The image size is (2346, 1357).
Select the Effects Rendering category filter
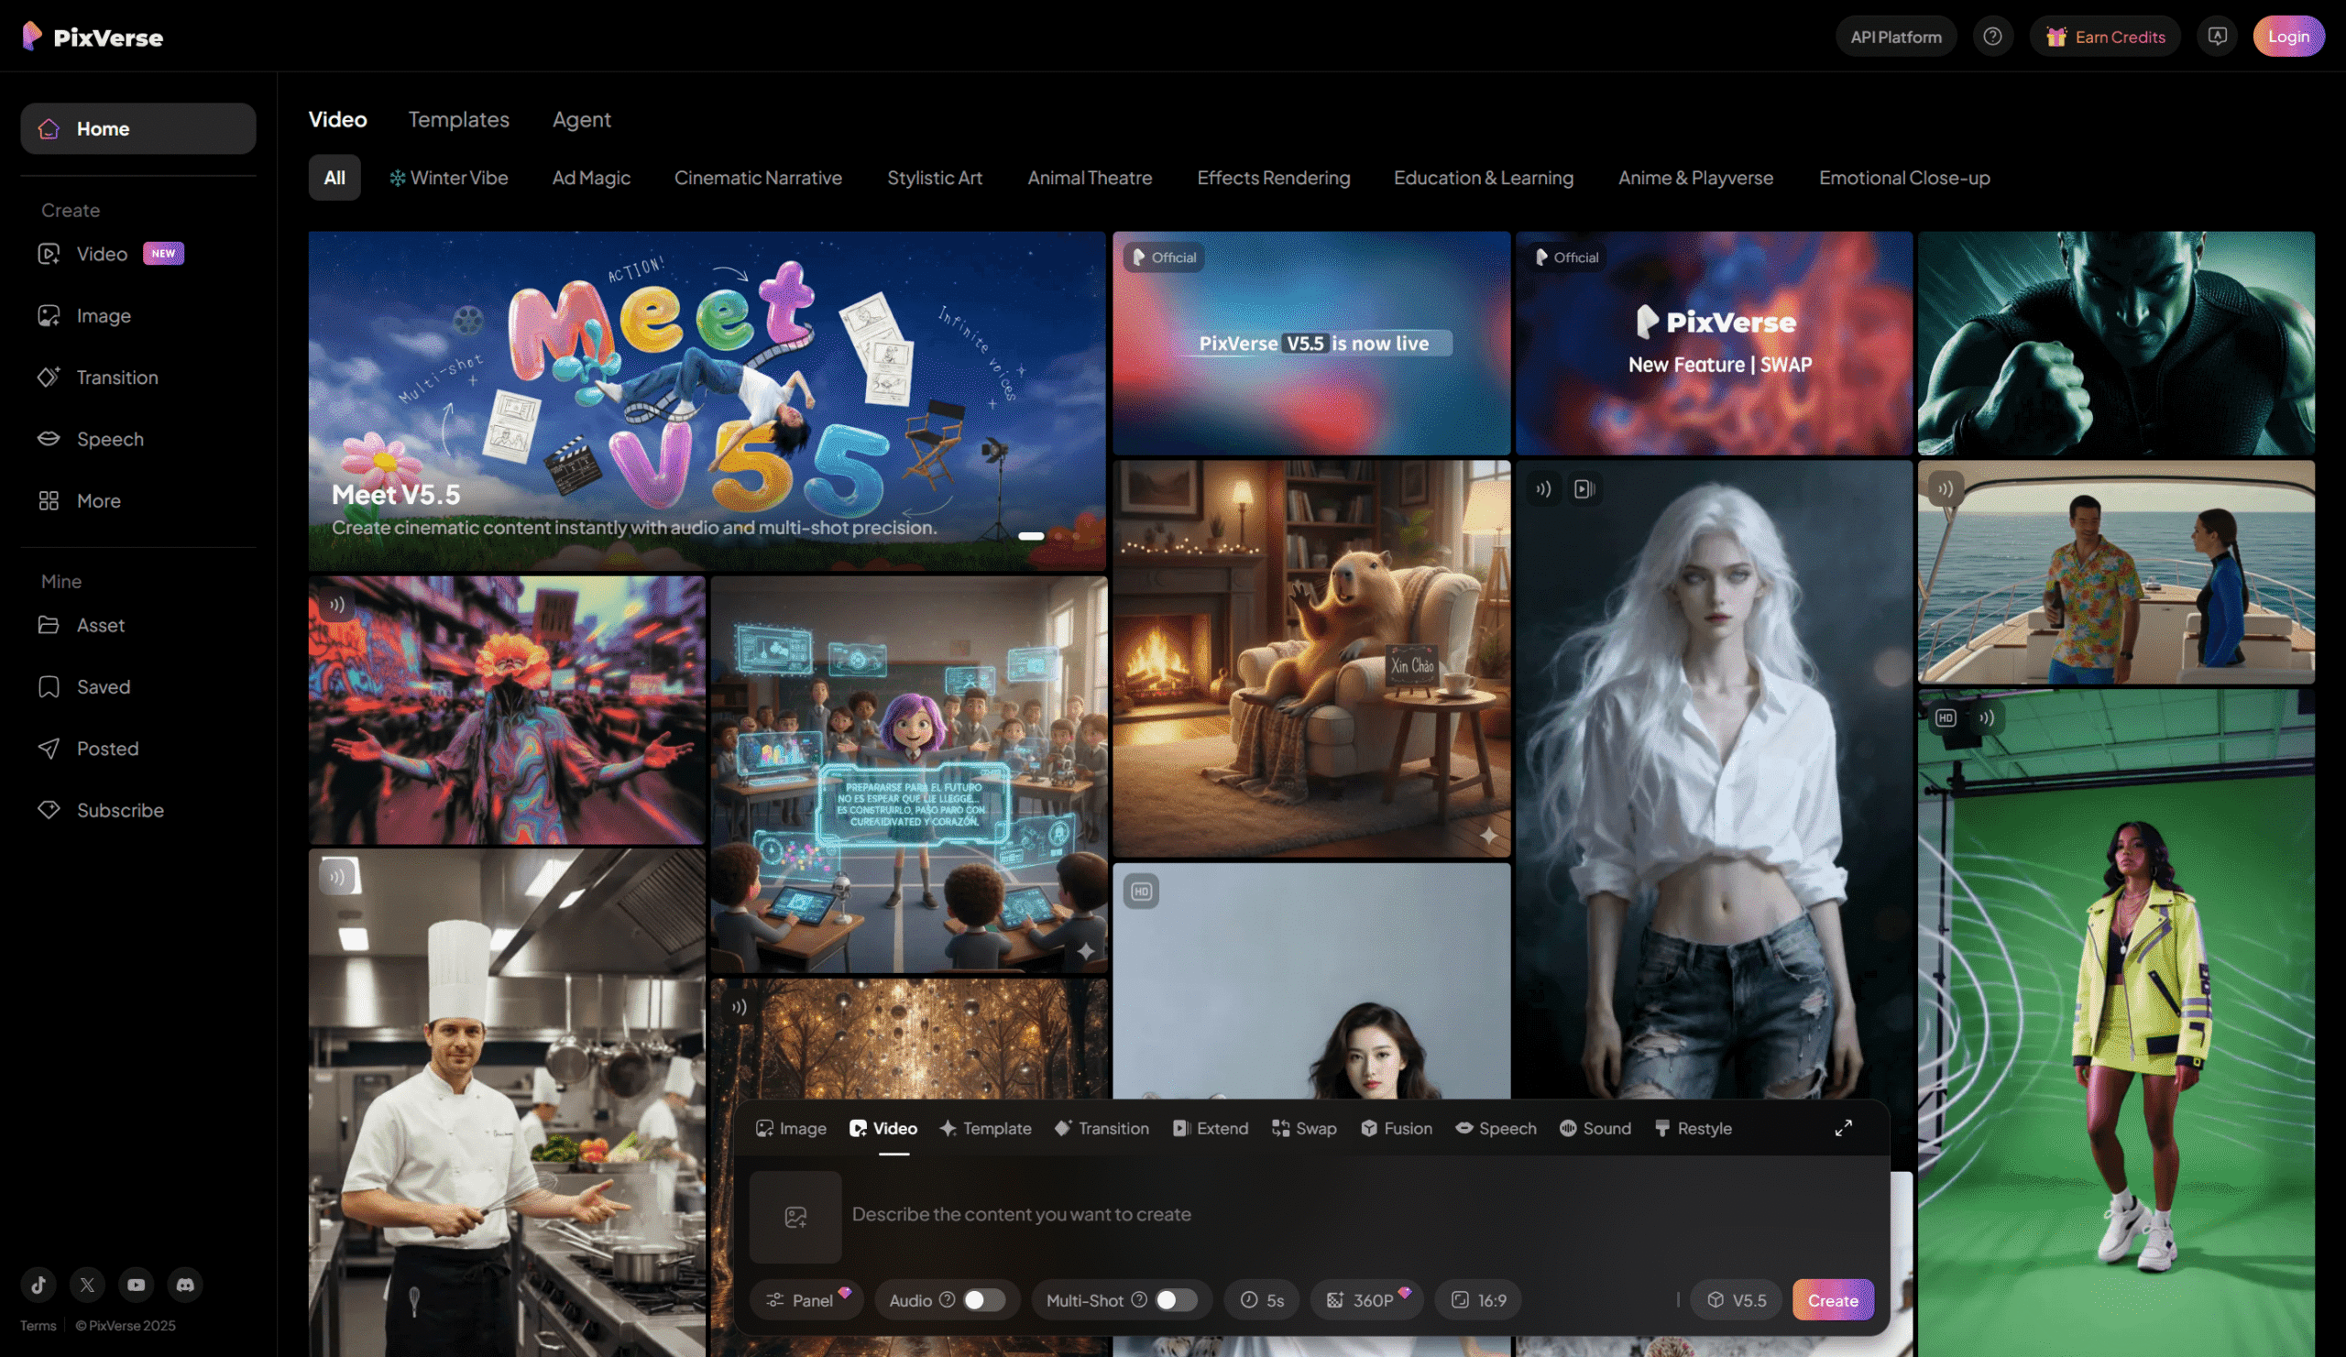(1273, 177)
